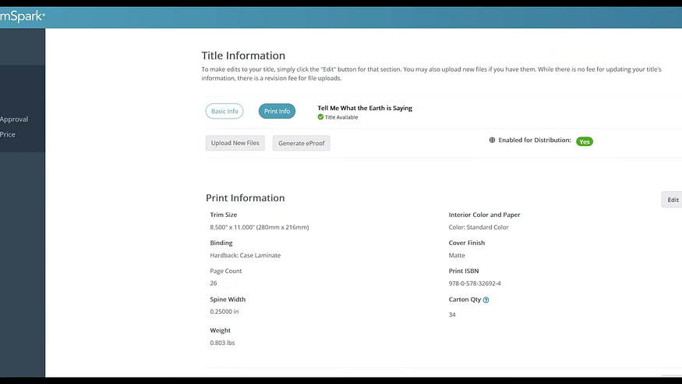The image size is (682, 384).
Task: Switch to the Basic Info tab
Action: pos(224,111)
